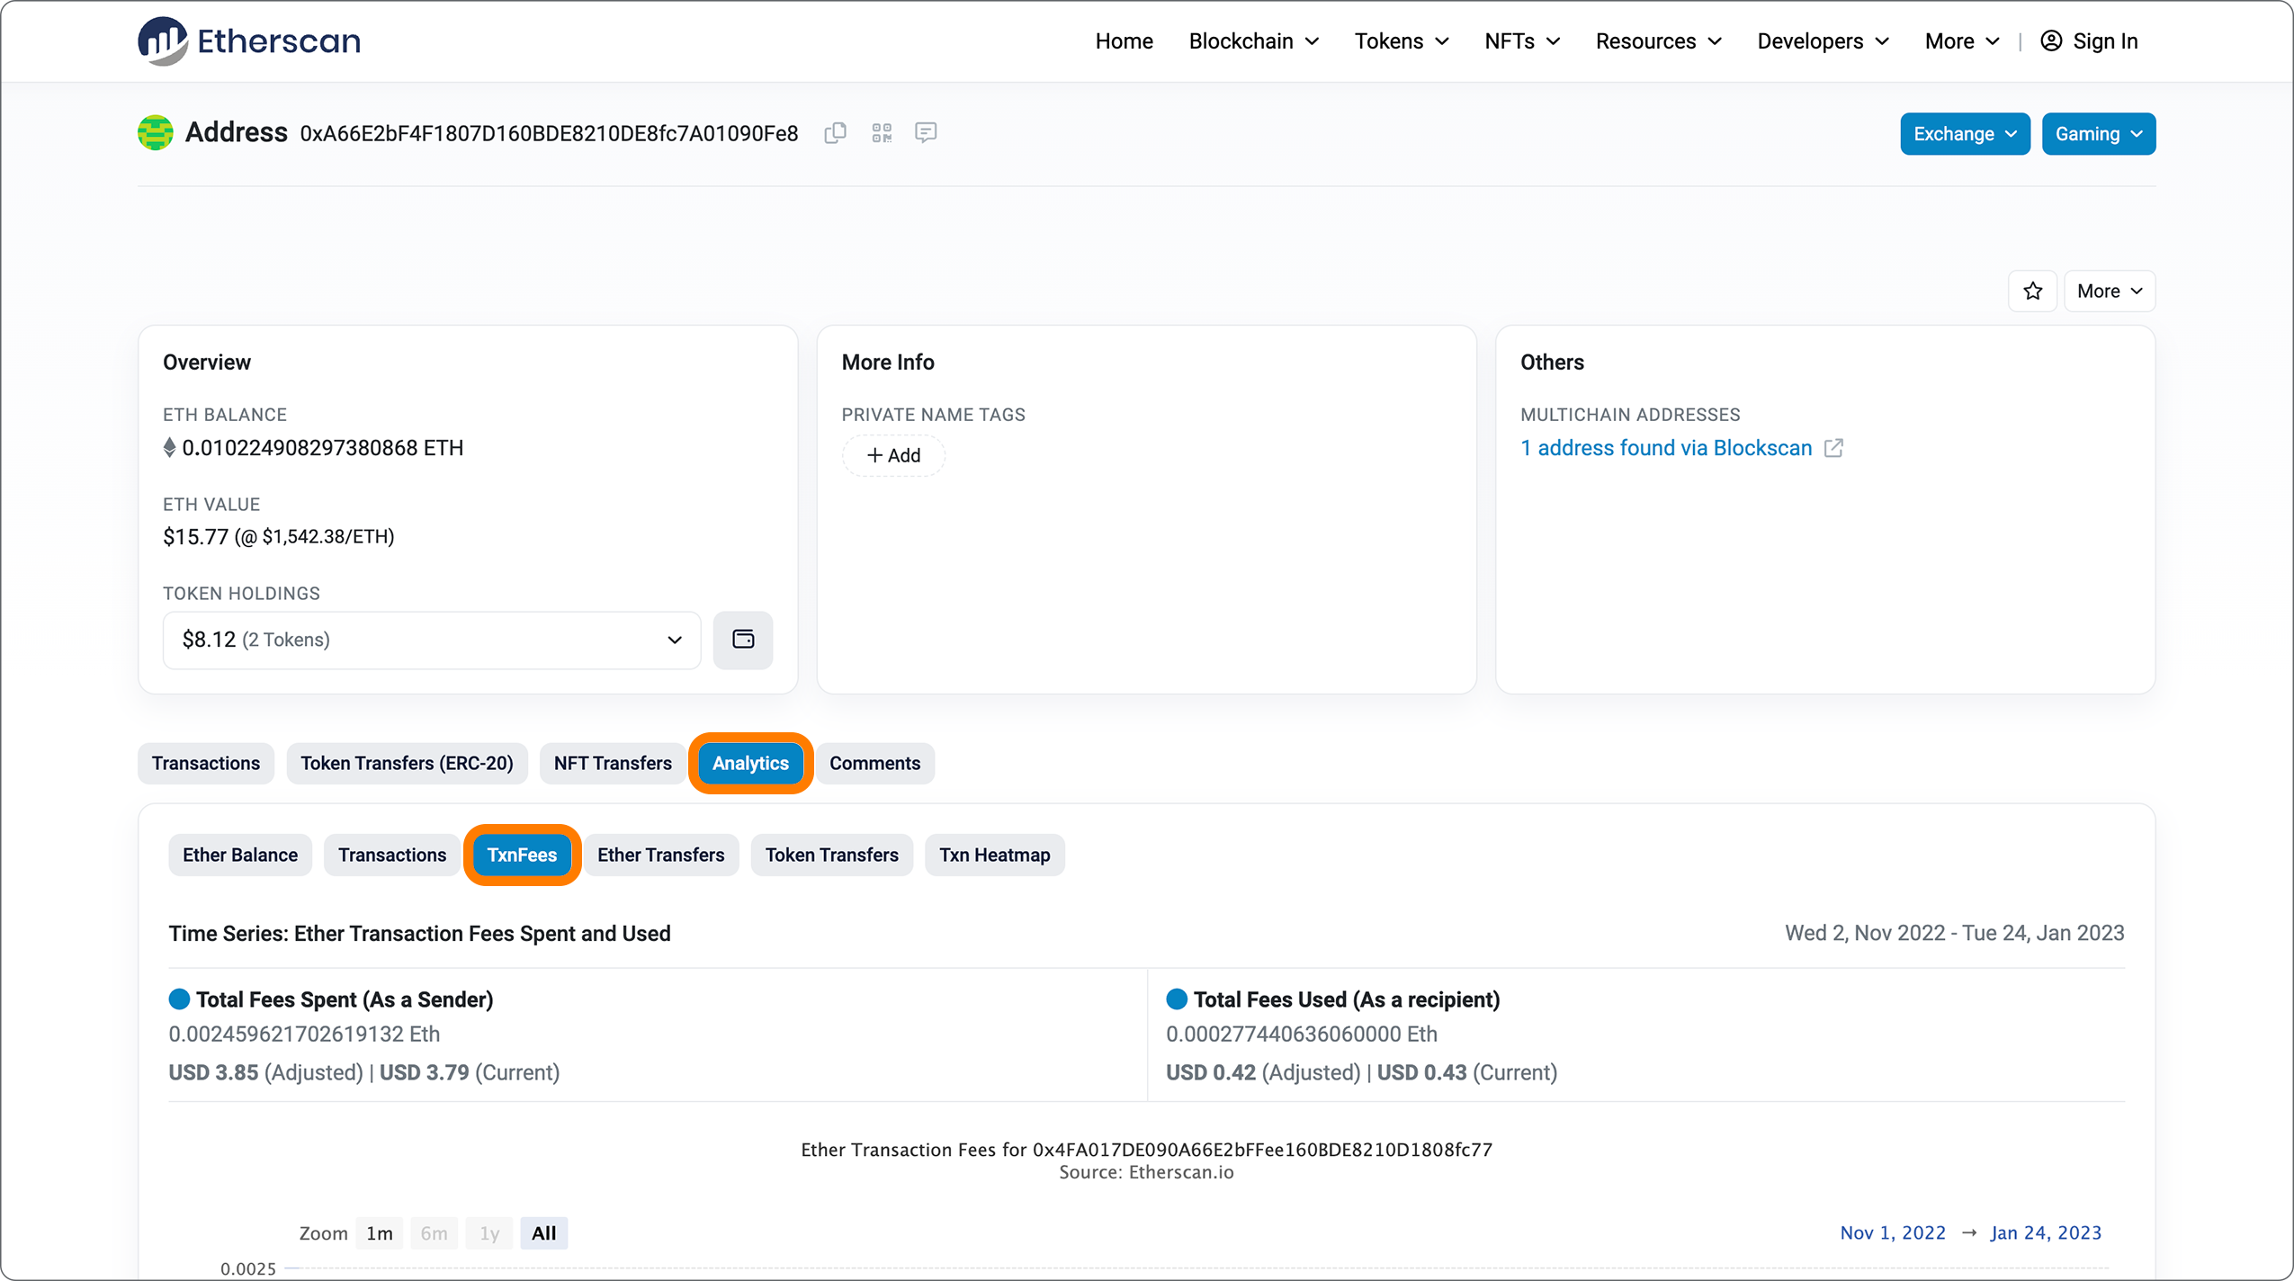
Task: Click the Nov 1, 2022 start date field
Action: click(x=1893, y=1233)
